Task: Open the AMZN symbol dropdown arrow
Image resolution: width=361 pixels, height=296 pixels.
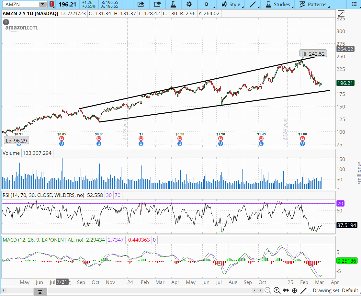Action: pyautogui.click(x=42, y=5)
